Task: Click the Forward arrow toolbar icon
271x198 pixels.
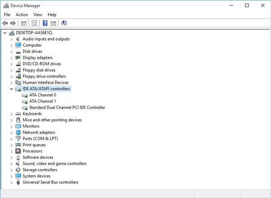Action: (13, 23)
